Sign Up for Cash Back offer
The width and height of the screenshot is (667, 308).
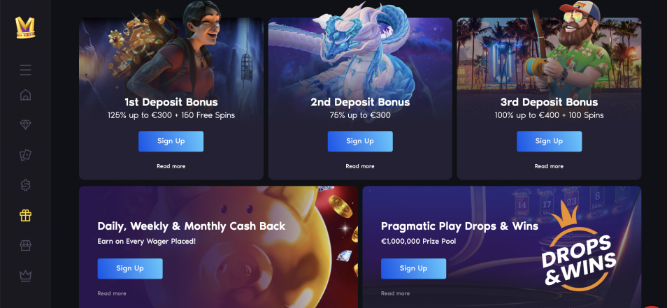point(130,268)
